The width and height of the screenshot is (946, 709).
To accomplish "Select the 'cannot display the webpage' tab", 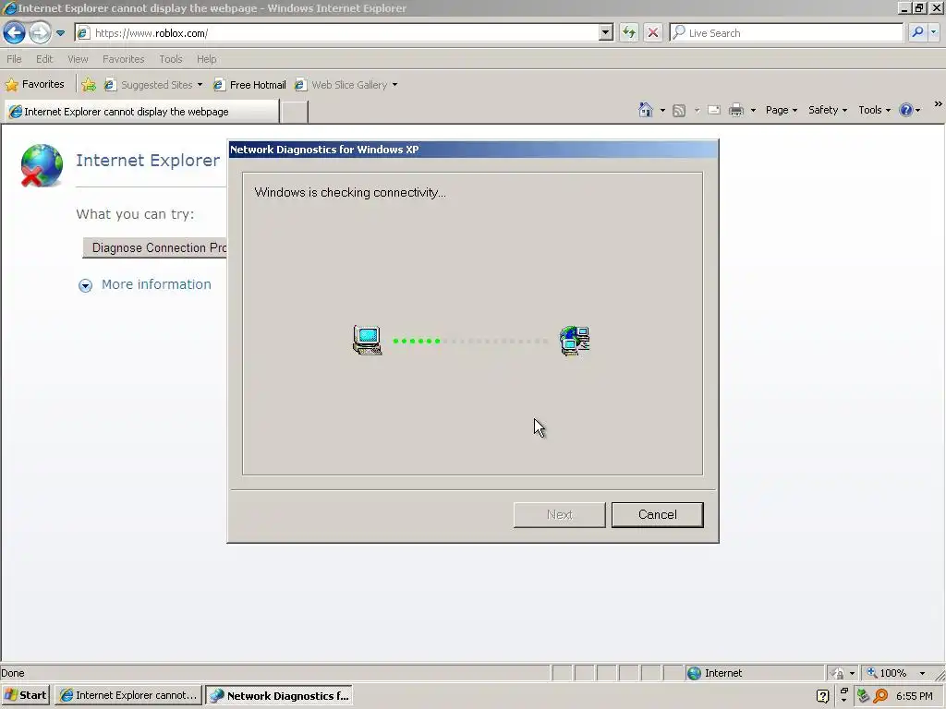I will pyautogui.click(x=142, y=112).
